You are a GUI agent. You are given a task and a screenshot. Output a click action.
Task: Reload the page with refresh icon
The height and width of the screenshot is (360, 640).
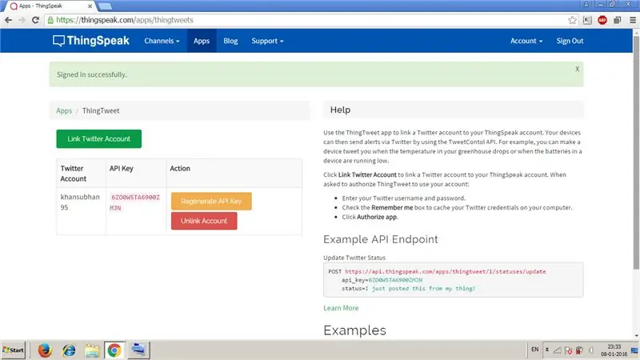point(35,20)
